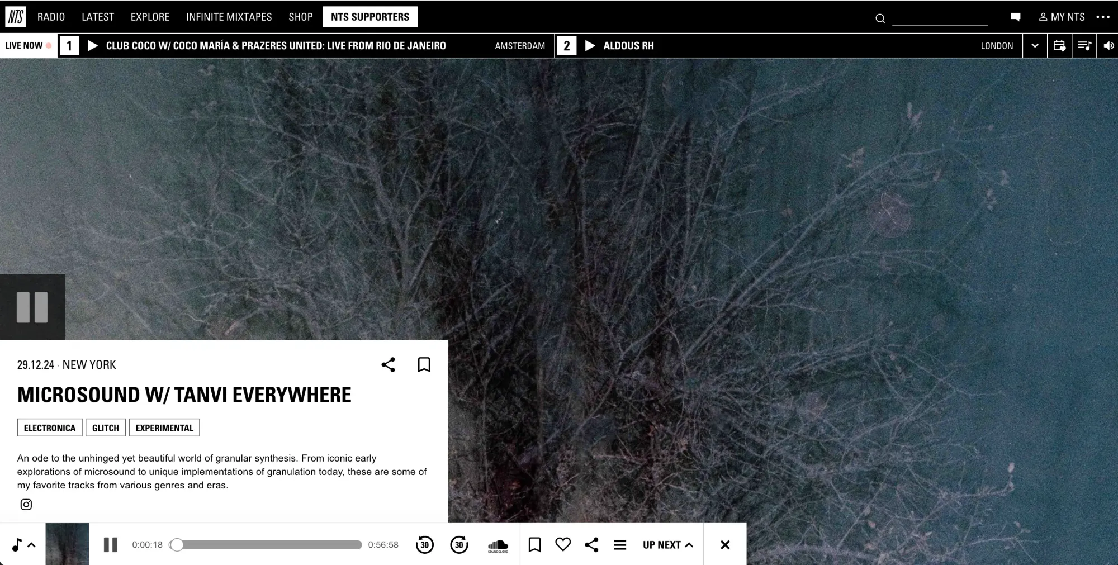This screenshot has width=1118, height=565.
Task: Open the chat icon in top bar
Action: click(1015, 17)
